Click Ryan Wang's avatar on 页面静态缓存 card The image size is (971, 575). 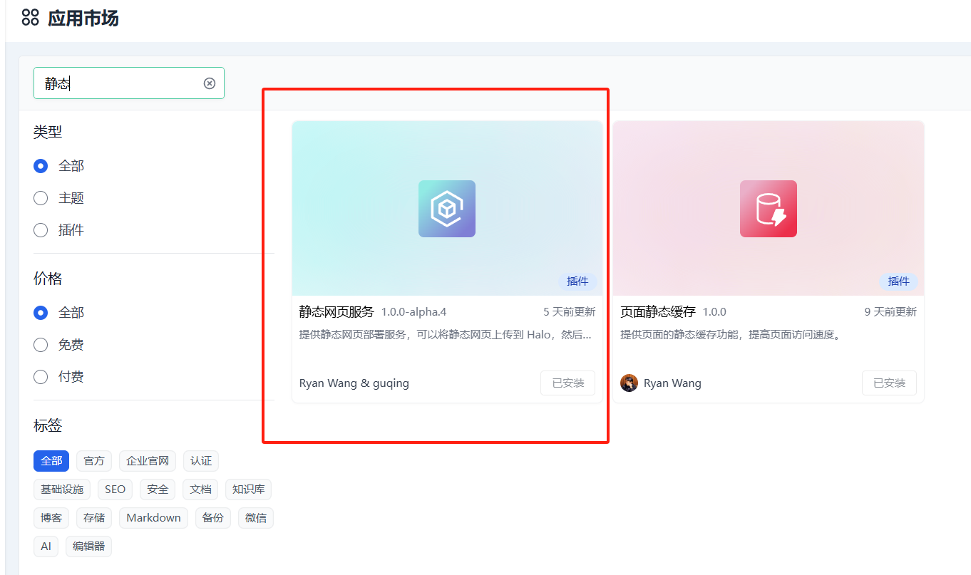(x=629, y=383)
